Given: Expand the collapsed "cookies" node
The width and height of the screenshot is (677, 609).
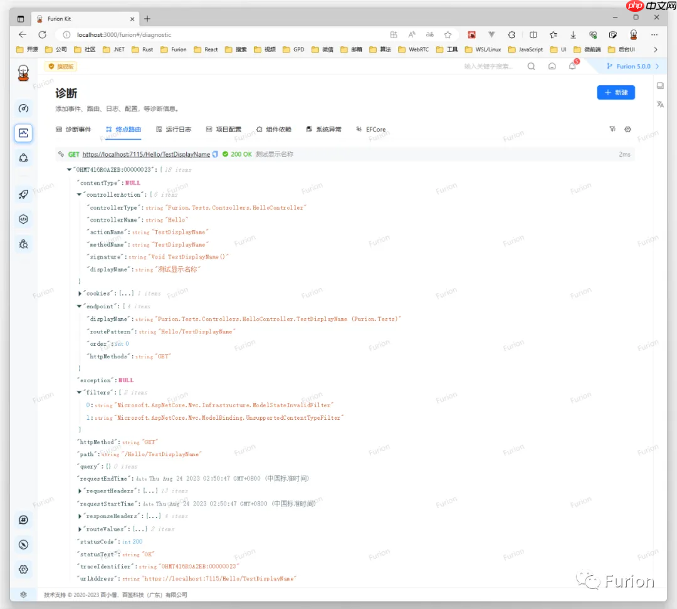Looking at the screenshot, I should (x=80, y=293).
